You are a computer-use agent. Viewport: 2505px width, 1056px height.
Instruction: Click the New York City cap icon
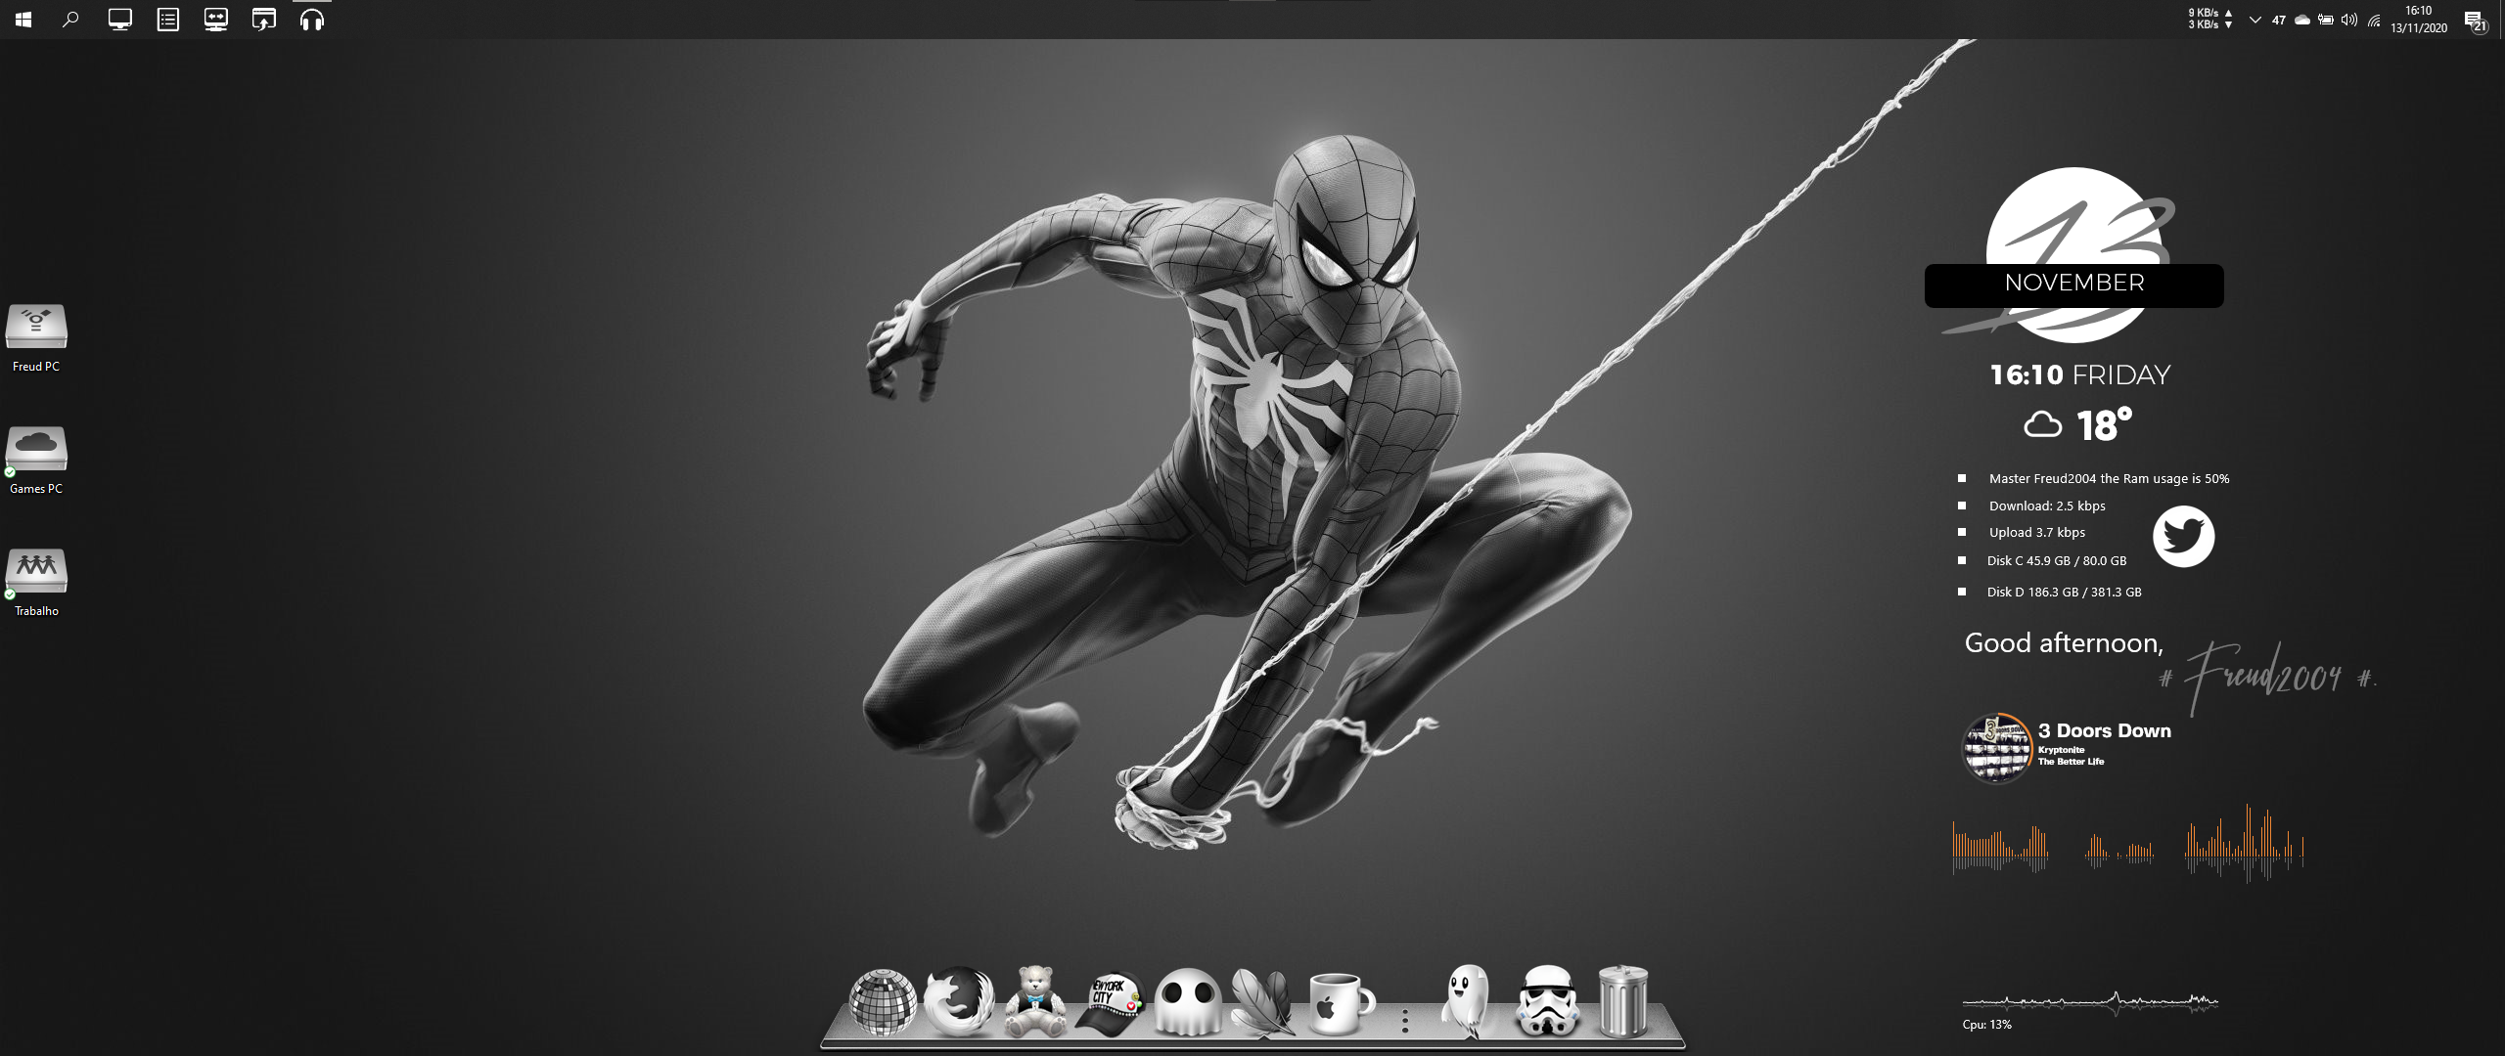coord(1110,1003)
